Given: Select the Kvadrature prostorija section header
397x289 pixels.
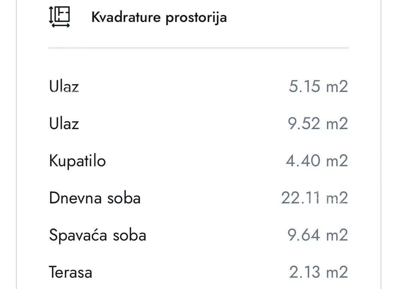Looking at the screenshot, I should 159,17.
